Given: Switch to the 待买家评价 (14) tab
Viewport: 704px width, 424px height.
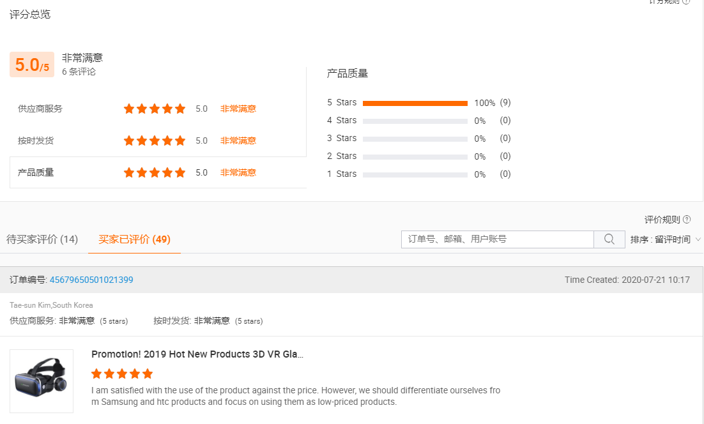Looking at the screenshot, I should [x=42, y=239].
